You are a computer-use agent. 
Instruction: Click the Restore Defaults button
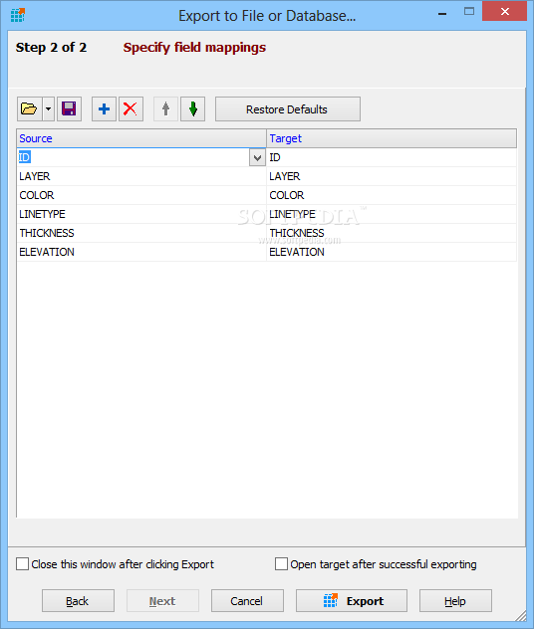click(x=288, y=109)
